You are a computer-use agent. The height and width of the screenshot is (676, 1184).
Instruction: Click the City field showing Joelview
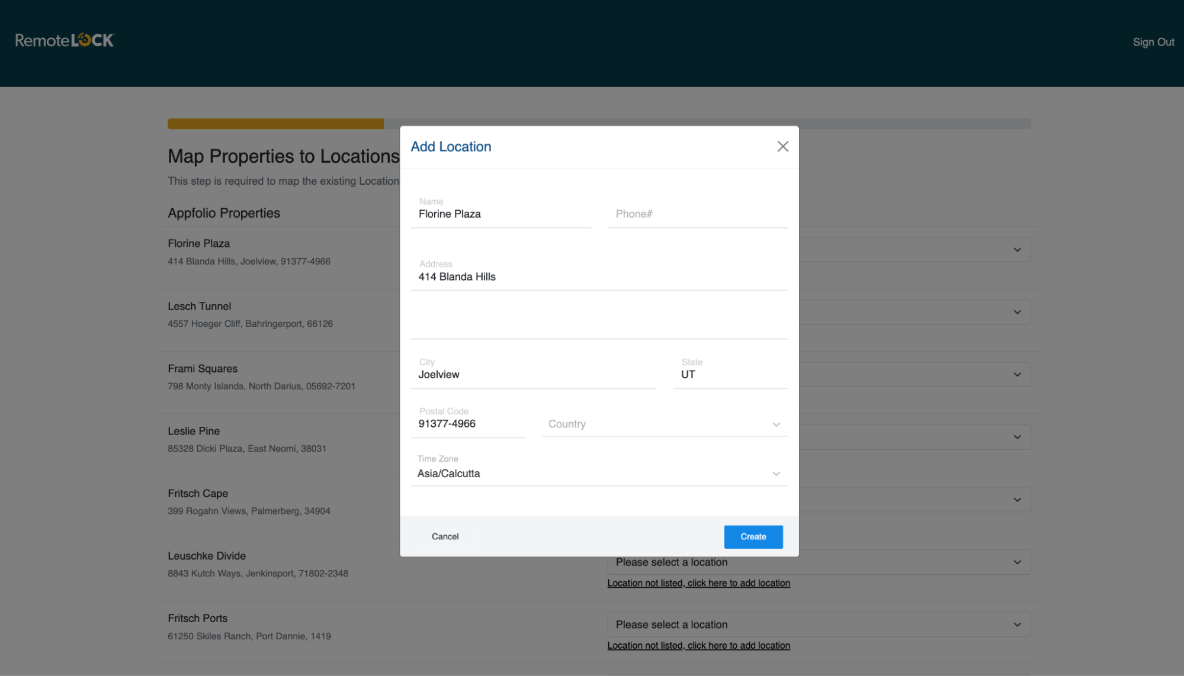[x=534, y=374]
